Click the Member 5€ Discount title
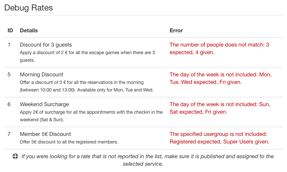The width and height of the screenshot is (287, 172). [45, 134]
